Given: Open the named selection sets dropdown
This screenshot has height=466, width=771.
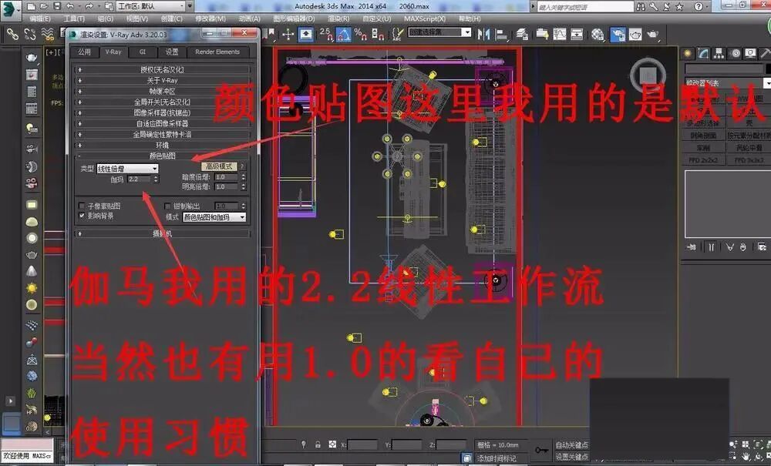Looking at the screenshot, I should (439, 32).
